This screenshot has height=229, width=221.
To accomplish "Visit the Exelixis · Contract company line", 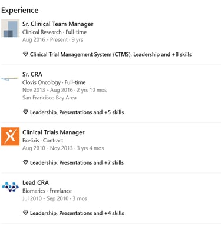I will click(43, 141).
